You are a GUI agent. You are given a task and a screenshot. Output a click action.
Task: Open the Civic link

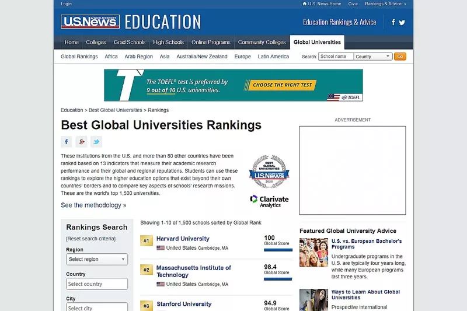353,4
